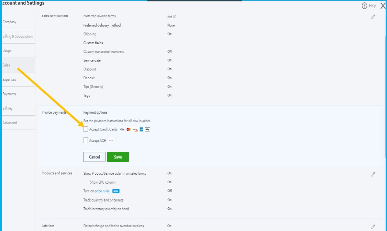Click the Mastercard logo icon
This screenshot has width=387, height=231.
click(x=129, y=129)
